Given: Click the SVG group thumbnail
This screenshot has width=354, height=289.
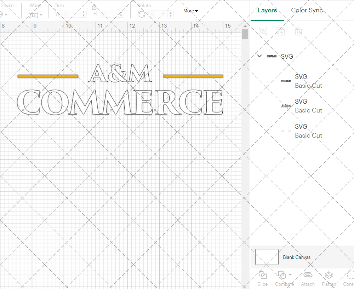Looking at the screenshot, I should (x=272, y=56).
